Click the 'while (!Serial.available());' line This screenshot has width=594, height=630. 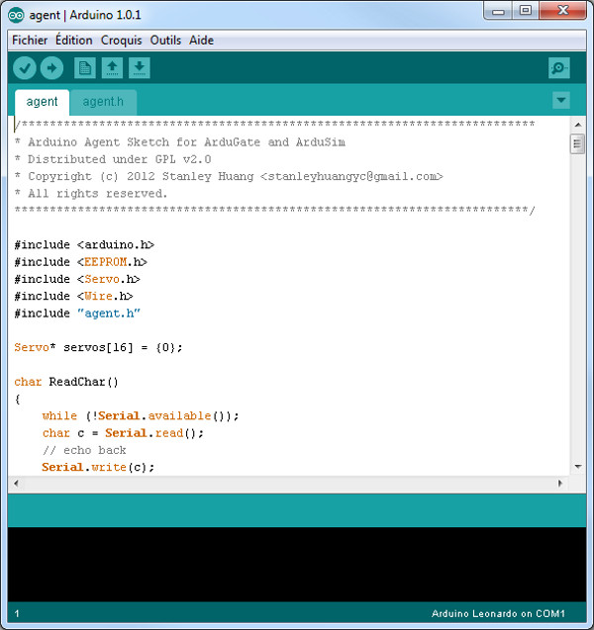click(141, 415)
